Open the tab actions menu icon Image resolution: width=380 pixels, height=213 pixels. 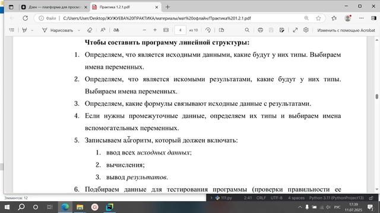click(11, 7)
